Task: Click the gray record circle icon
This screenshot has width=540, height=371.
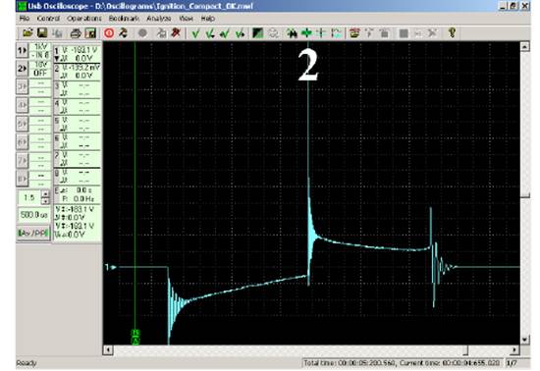Action: click(x=142, y=33)
